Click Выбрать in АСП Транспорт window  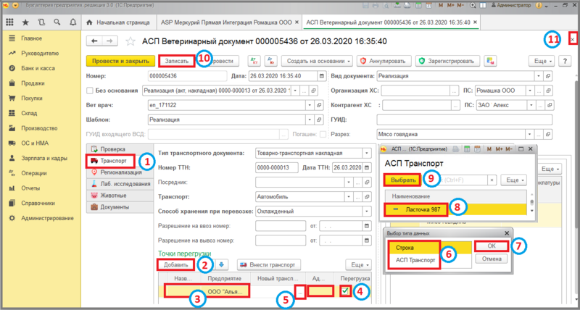(402, 180)
